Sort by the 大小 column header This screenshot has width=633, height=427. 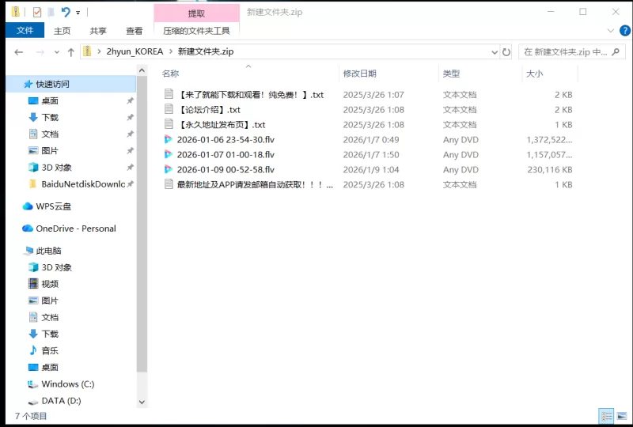[535, 74]
